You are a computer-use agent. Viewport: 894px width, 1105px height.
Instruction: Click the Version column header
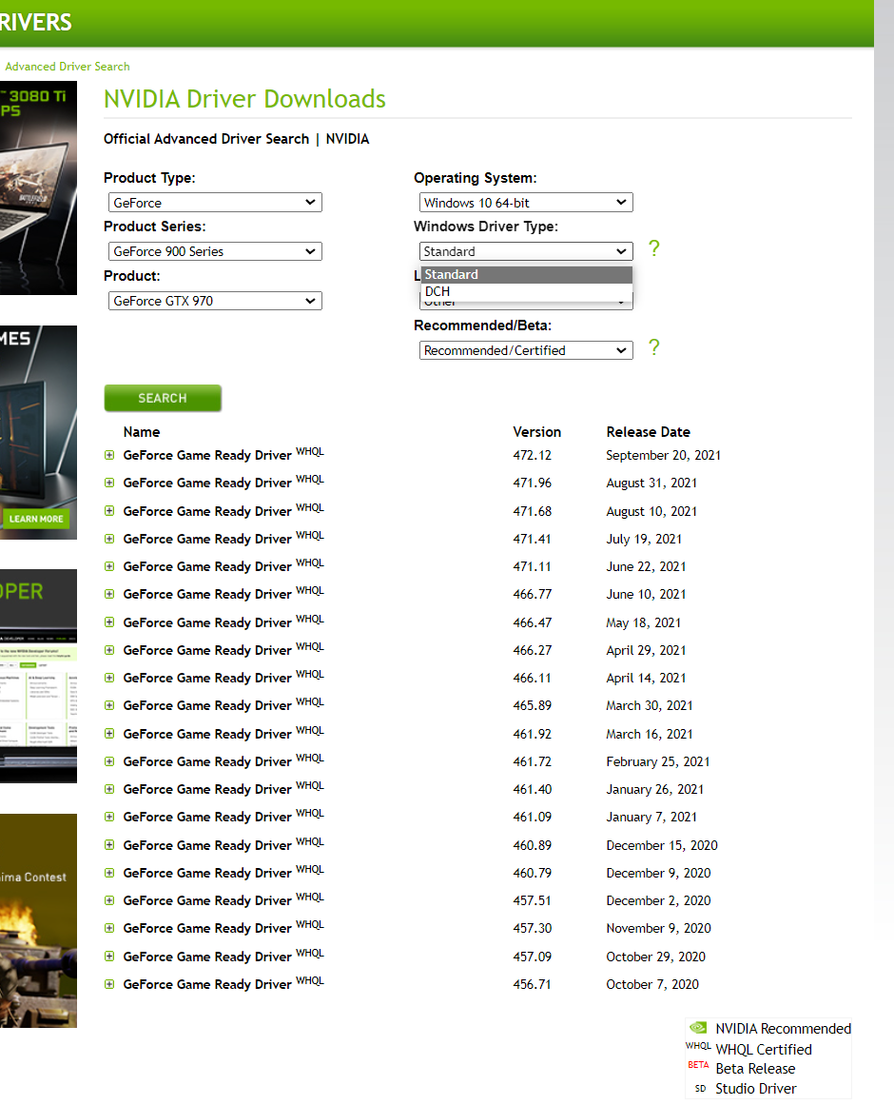click(x=537, y=432)
